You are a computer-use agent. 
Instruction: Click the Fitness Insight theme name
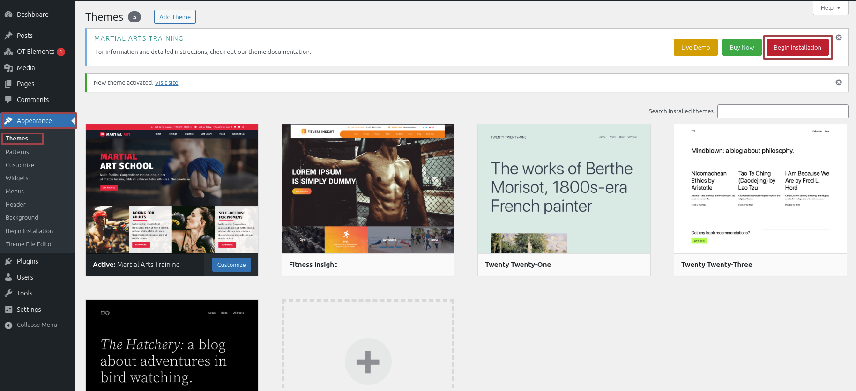313,265
